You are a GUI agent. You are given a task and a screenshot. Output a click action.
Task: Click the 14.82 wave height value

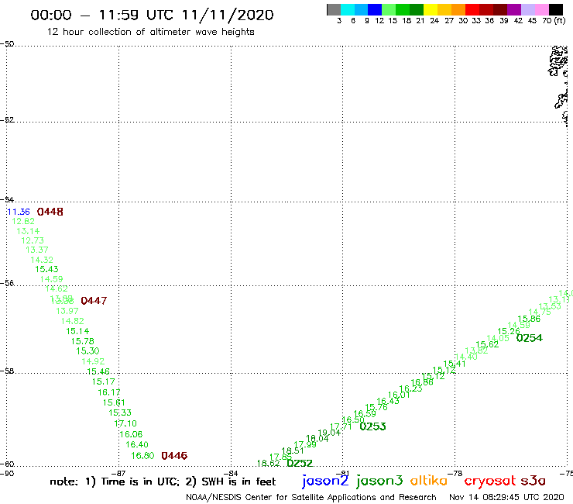point(73,321)
